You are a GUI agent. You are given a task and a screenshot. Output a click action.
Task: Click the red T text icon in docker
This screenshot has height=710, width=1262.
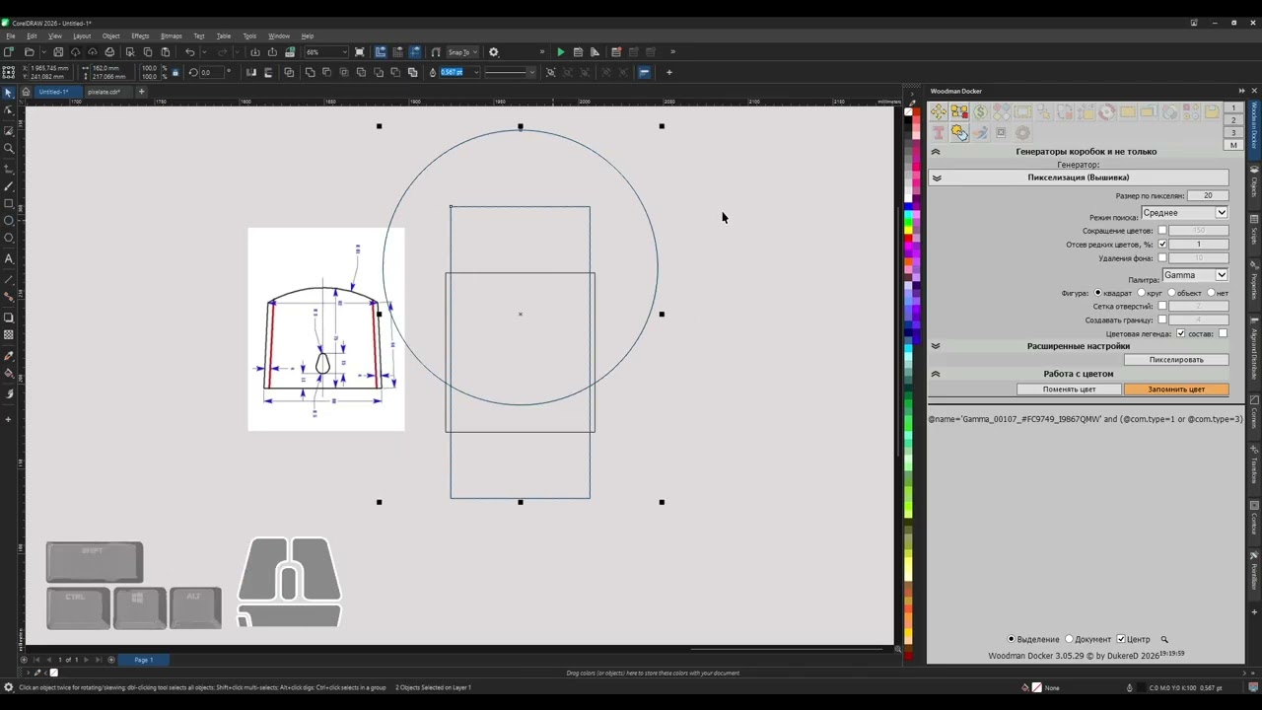point(938,132)
